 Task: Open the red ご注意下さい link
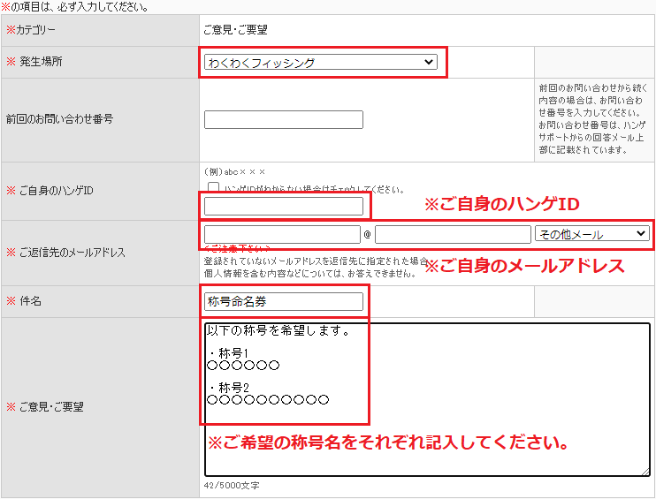click(x=237, y=249)
